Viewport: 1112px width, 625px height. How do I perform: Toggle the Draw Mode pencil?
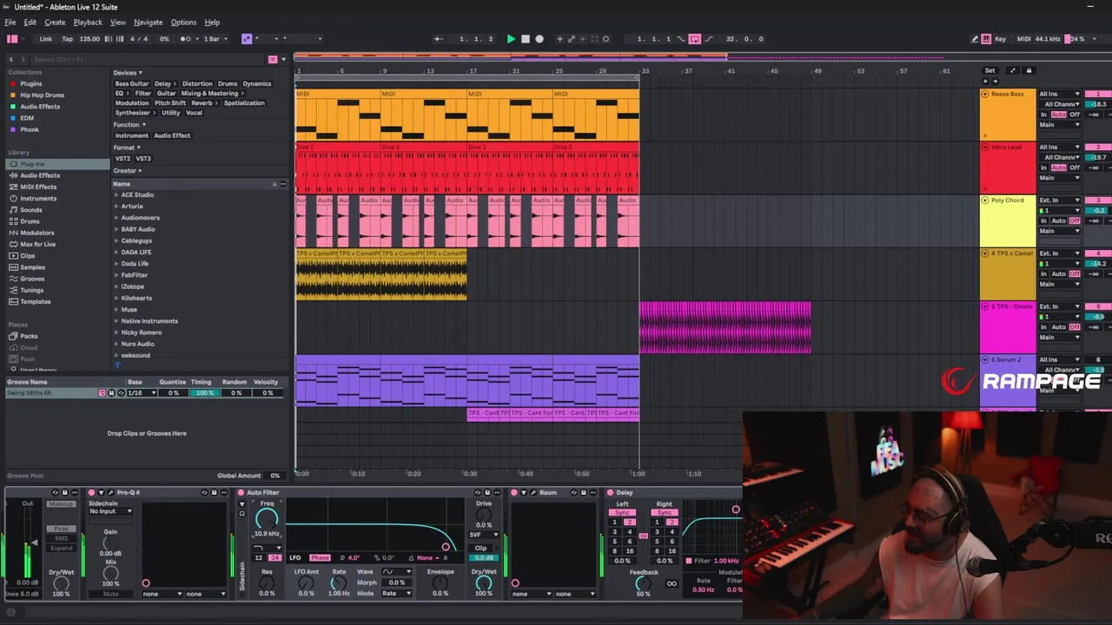975,39
